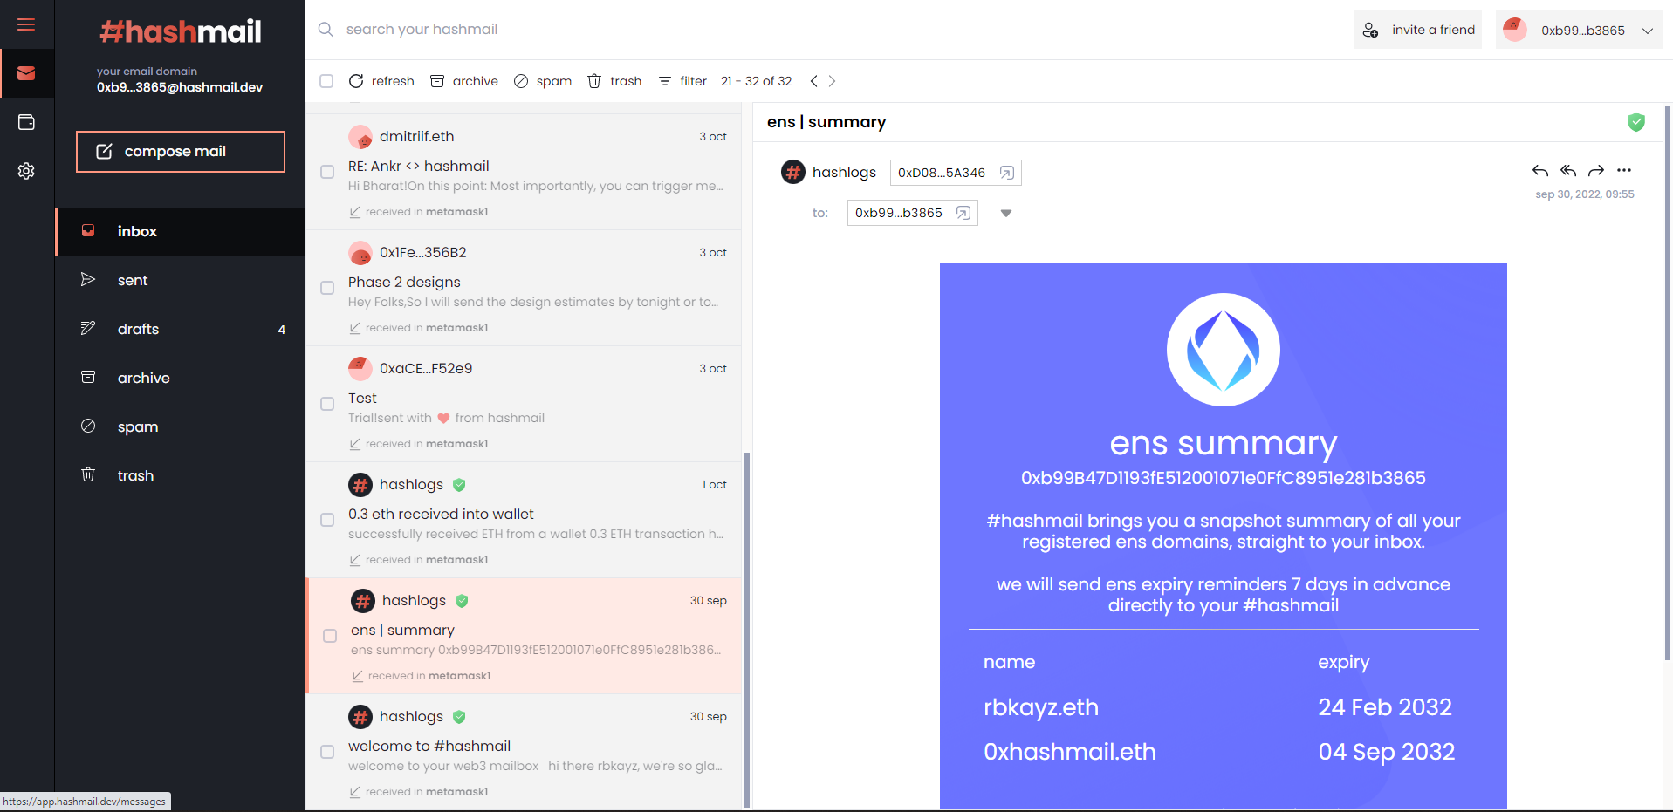
Task: Click the #hashmail logo
Action: click(181, 32)
